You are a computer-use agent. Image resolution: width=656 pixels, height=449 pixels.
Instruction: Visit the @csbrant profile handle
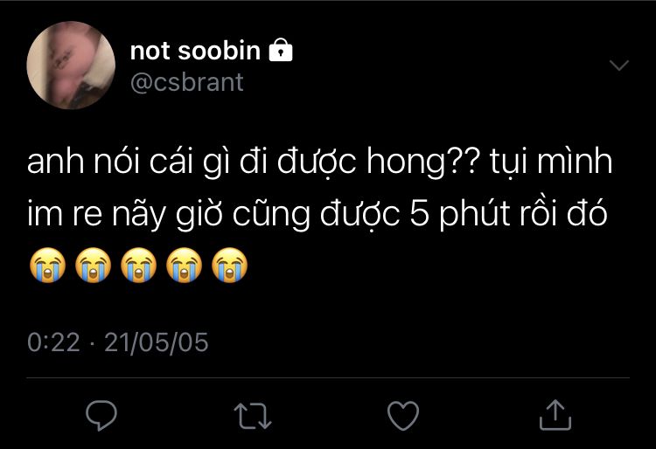click(x=186, y=82)
